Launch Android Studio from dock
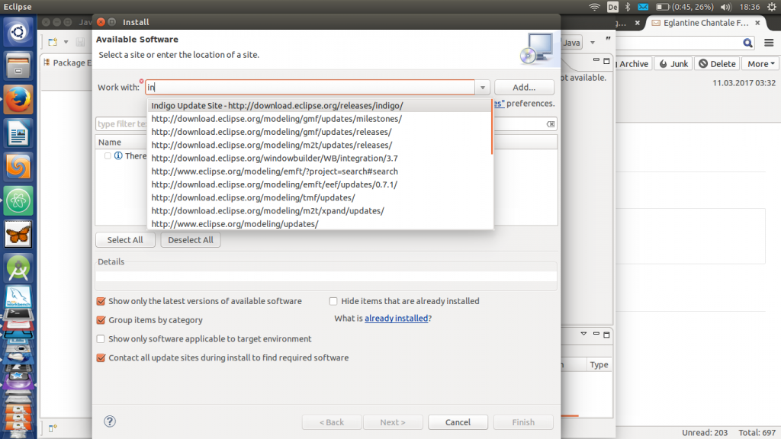 [18, 268]
